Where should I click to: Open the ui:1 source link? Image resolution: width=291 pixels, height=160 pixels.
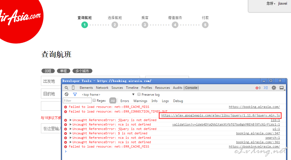[276, 129]
